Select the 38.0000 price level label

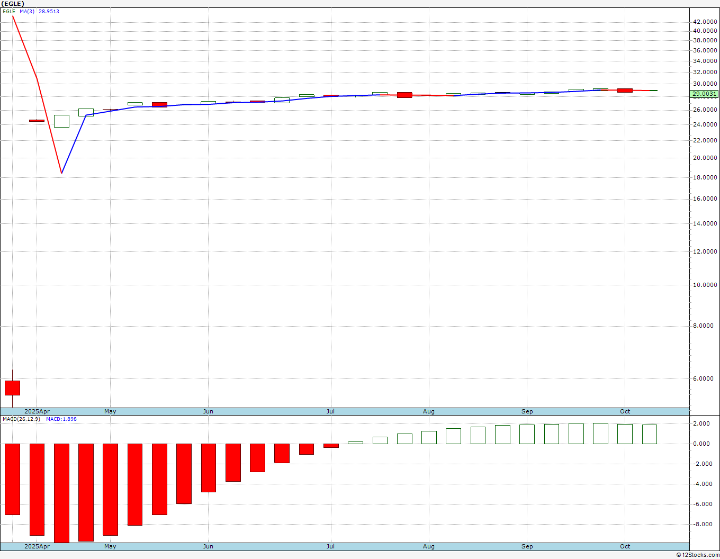(705, 40)
